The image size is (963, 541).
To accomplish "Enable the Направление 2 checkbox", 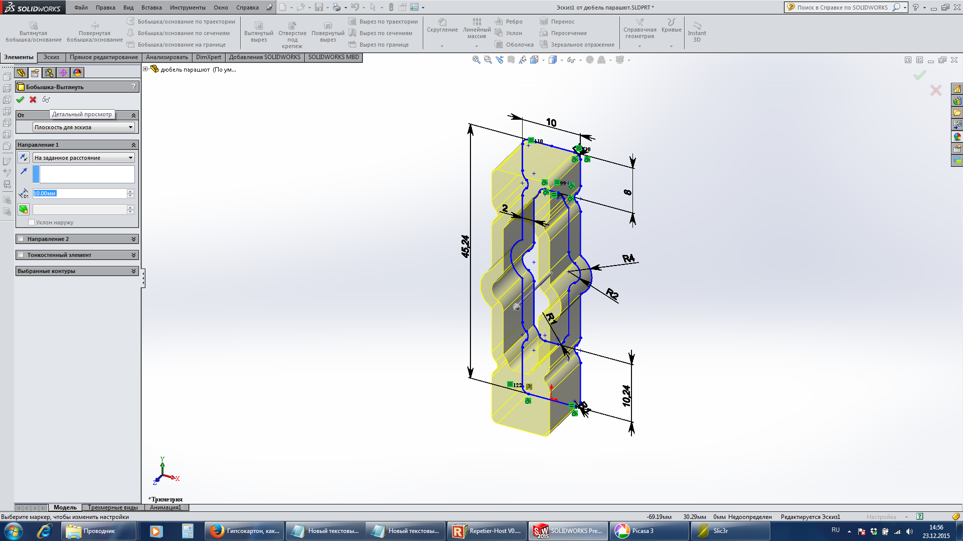I will coord(21,239).
